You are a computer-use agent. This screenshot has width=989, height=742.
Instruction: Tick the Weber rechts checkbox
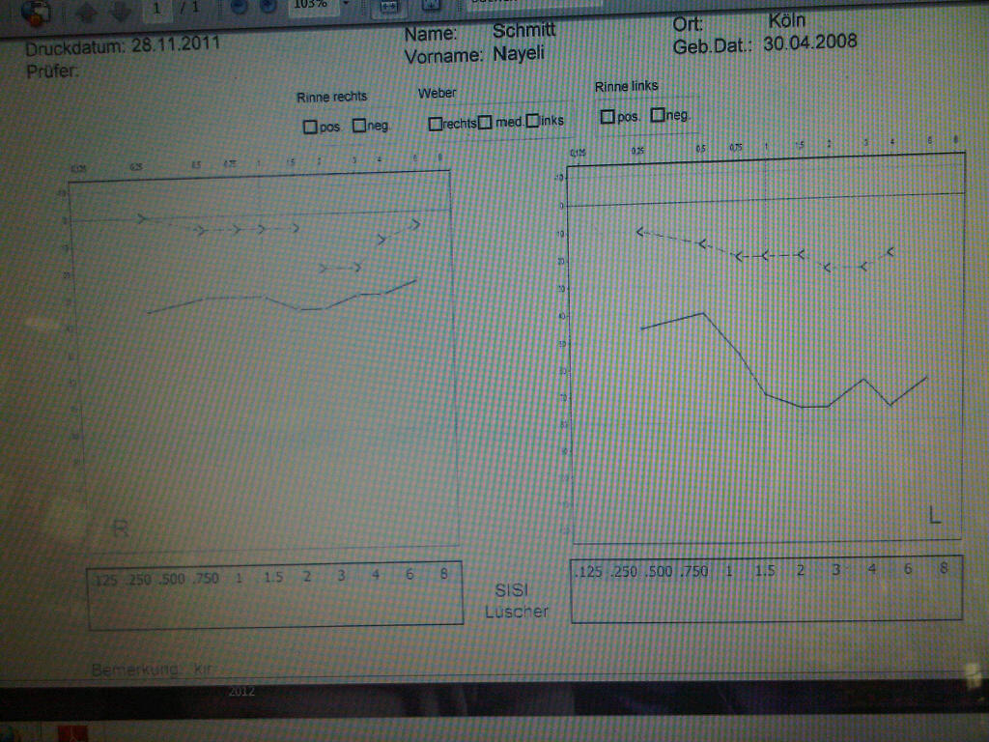(436, 124)
